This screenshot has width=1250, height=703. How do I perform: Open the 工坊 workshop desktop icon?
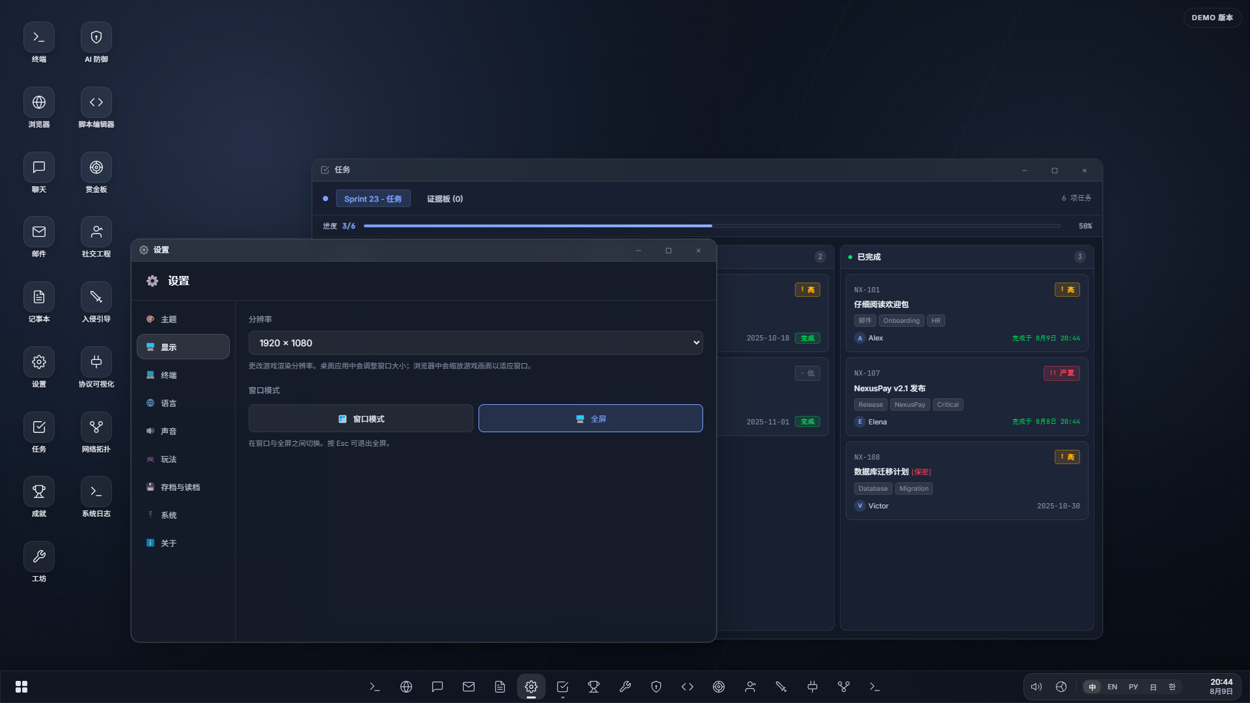pyautogui.click(x=39, y=562)
